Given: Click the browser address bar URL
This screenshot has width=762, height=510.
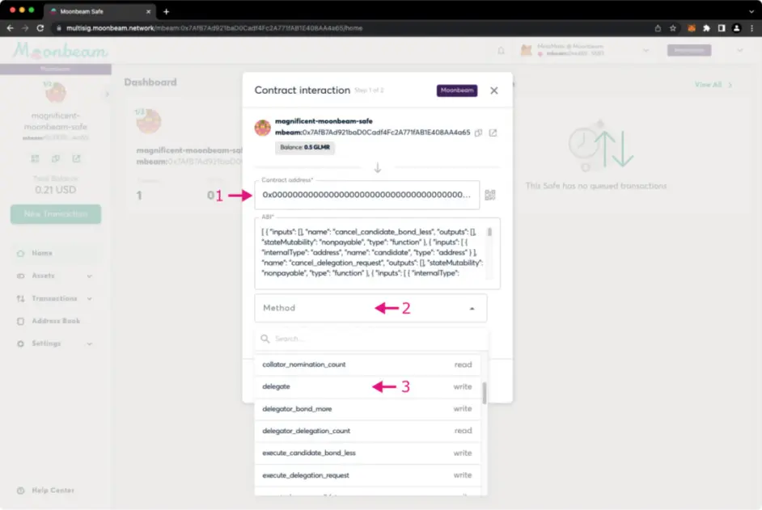Looking at the screenshot, I should click(214, 28).
